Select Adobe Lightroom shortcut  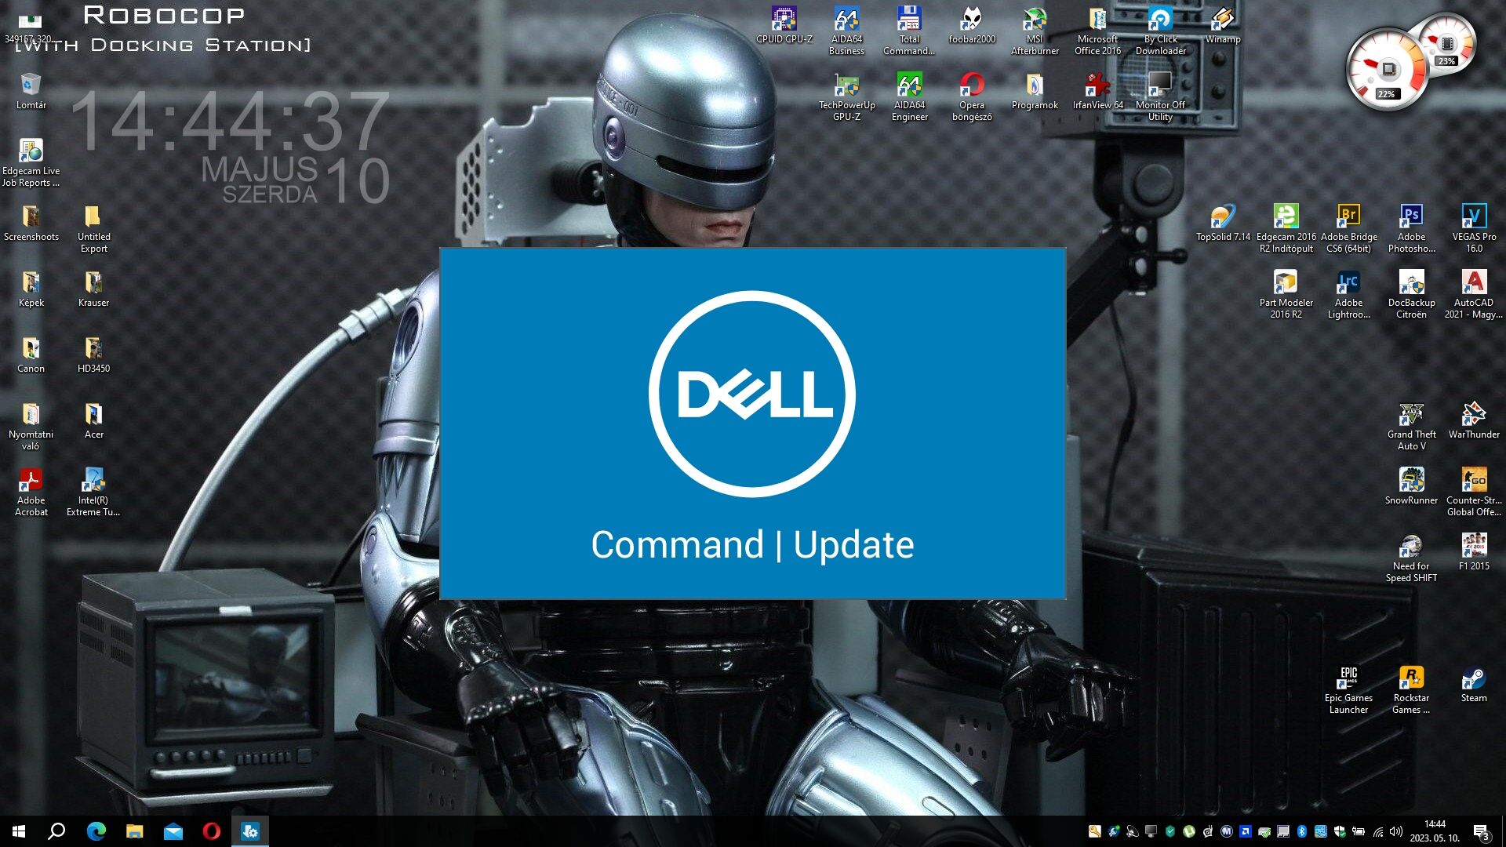click(1348, 295)
